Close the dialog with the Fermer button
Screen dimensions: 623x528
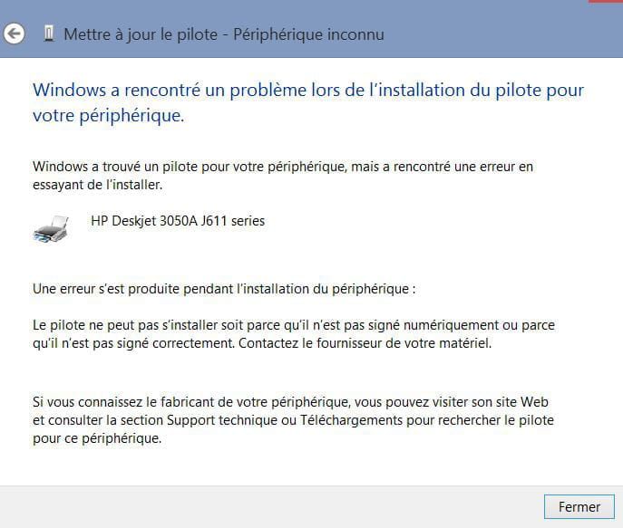pos(579,506)
